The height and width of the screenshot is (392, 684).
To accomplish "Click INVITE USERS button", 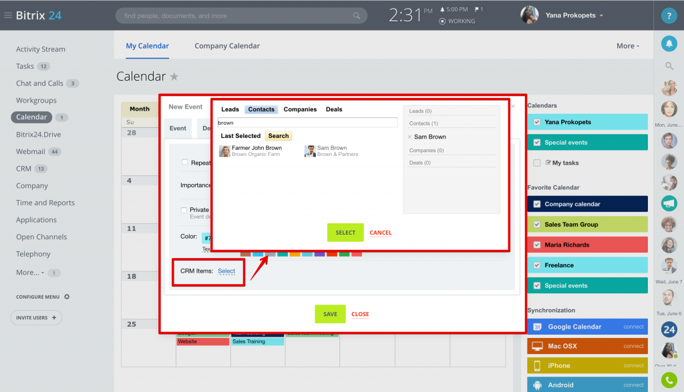I will (36, 317).
